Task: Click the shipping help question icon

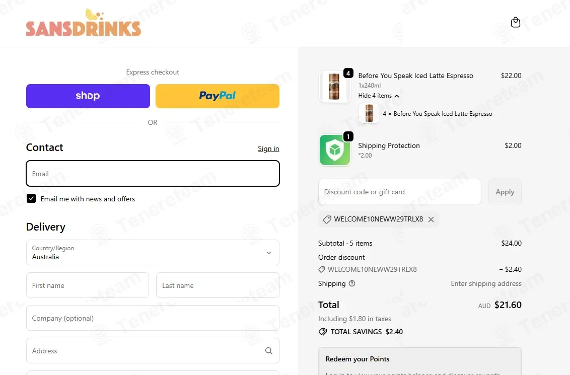Action: point(352,283)
